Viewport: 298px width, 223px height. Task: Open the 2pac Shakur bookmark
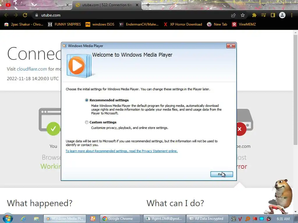click(x=24, y=24)
